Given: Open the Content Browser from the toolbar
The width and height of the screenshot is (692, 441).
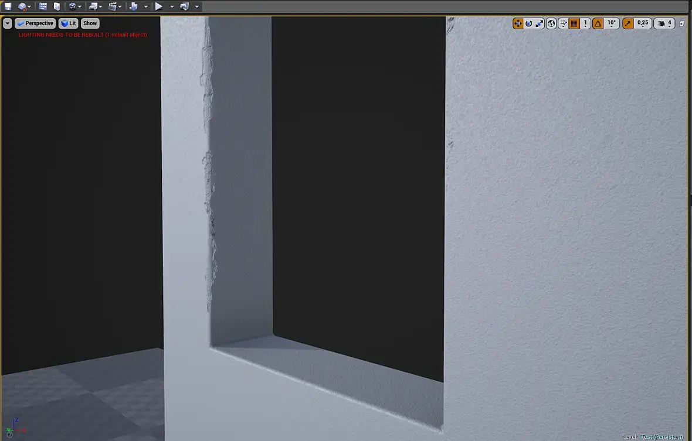Looking at the screenshot, I should tap(43, 6).
